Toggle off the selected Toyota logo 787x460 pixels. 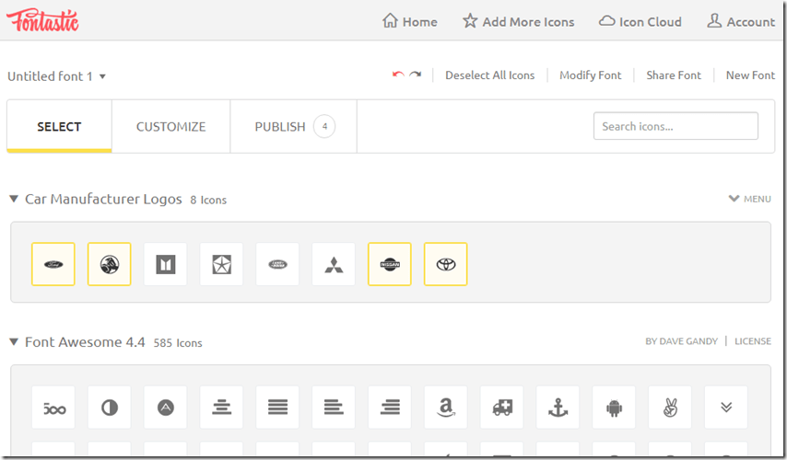[446, 265]
